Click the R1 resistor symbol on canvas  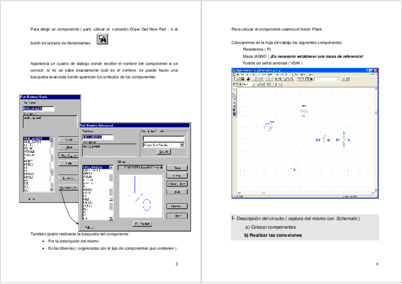click(304, 112)
